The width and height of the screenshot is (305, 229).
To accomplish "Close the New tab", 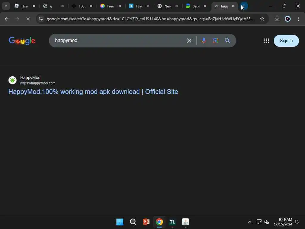I will click(176, 6).
